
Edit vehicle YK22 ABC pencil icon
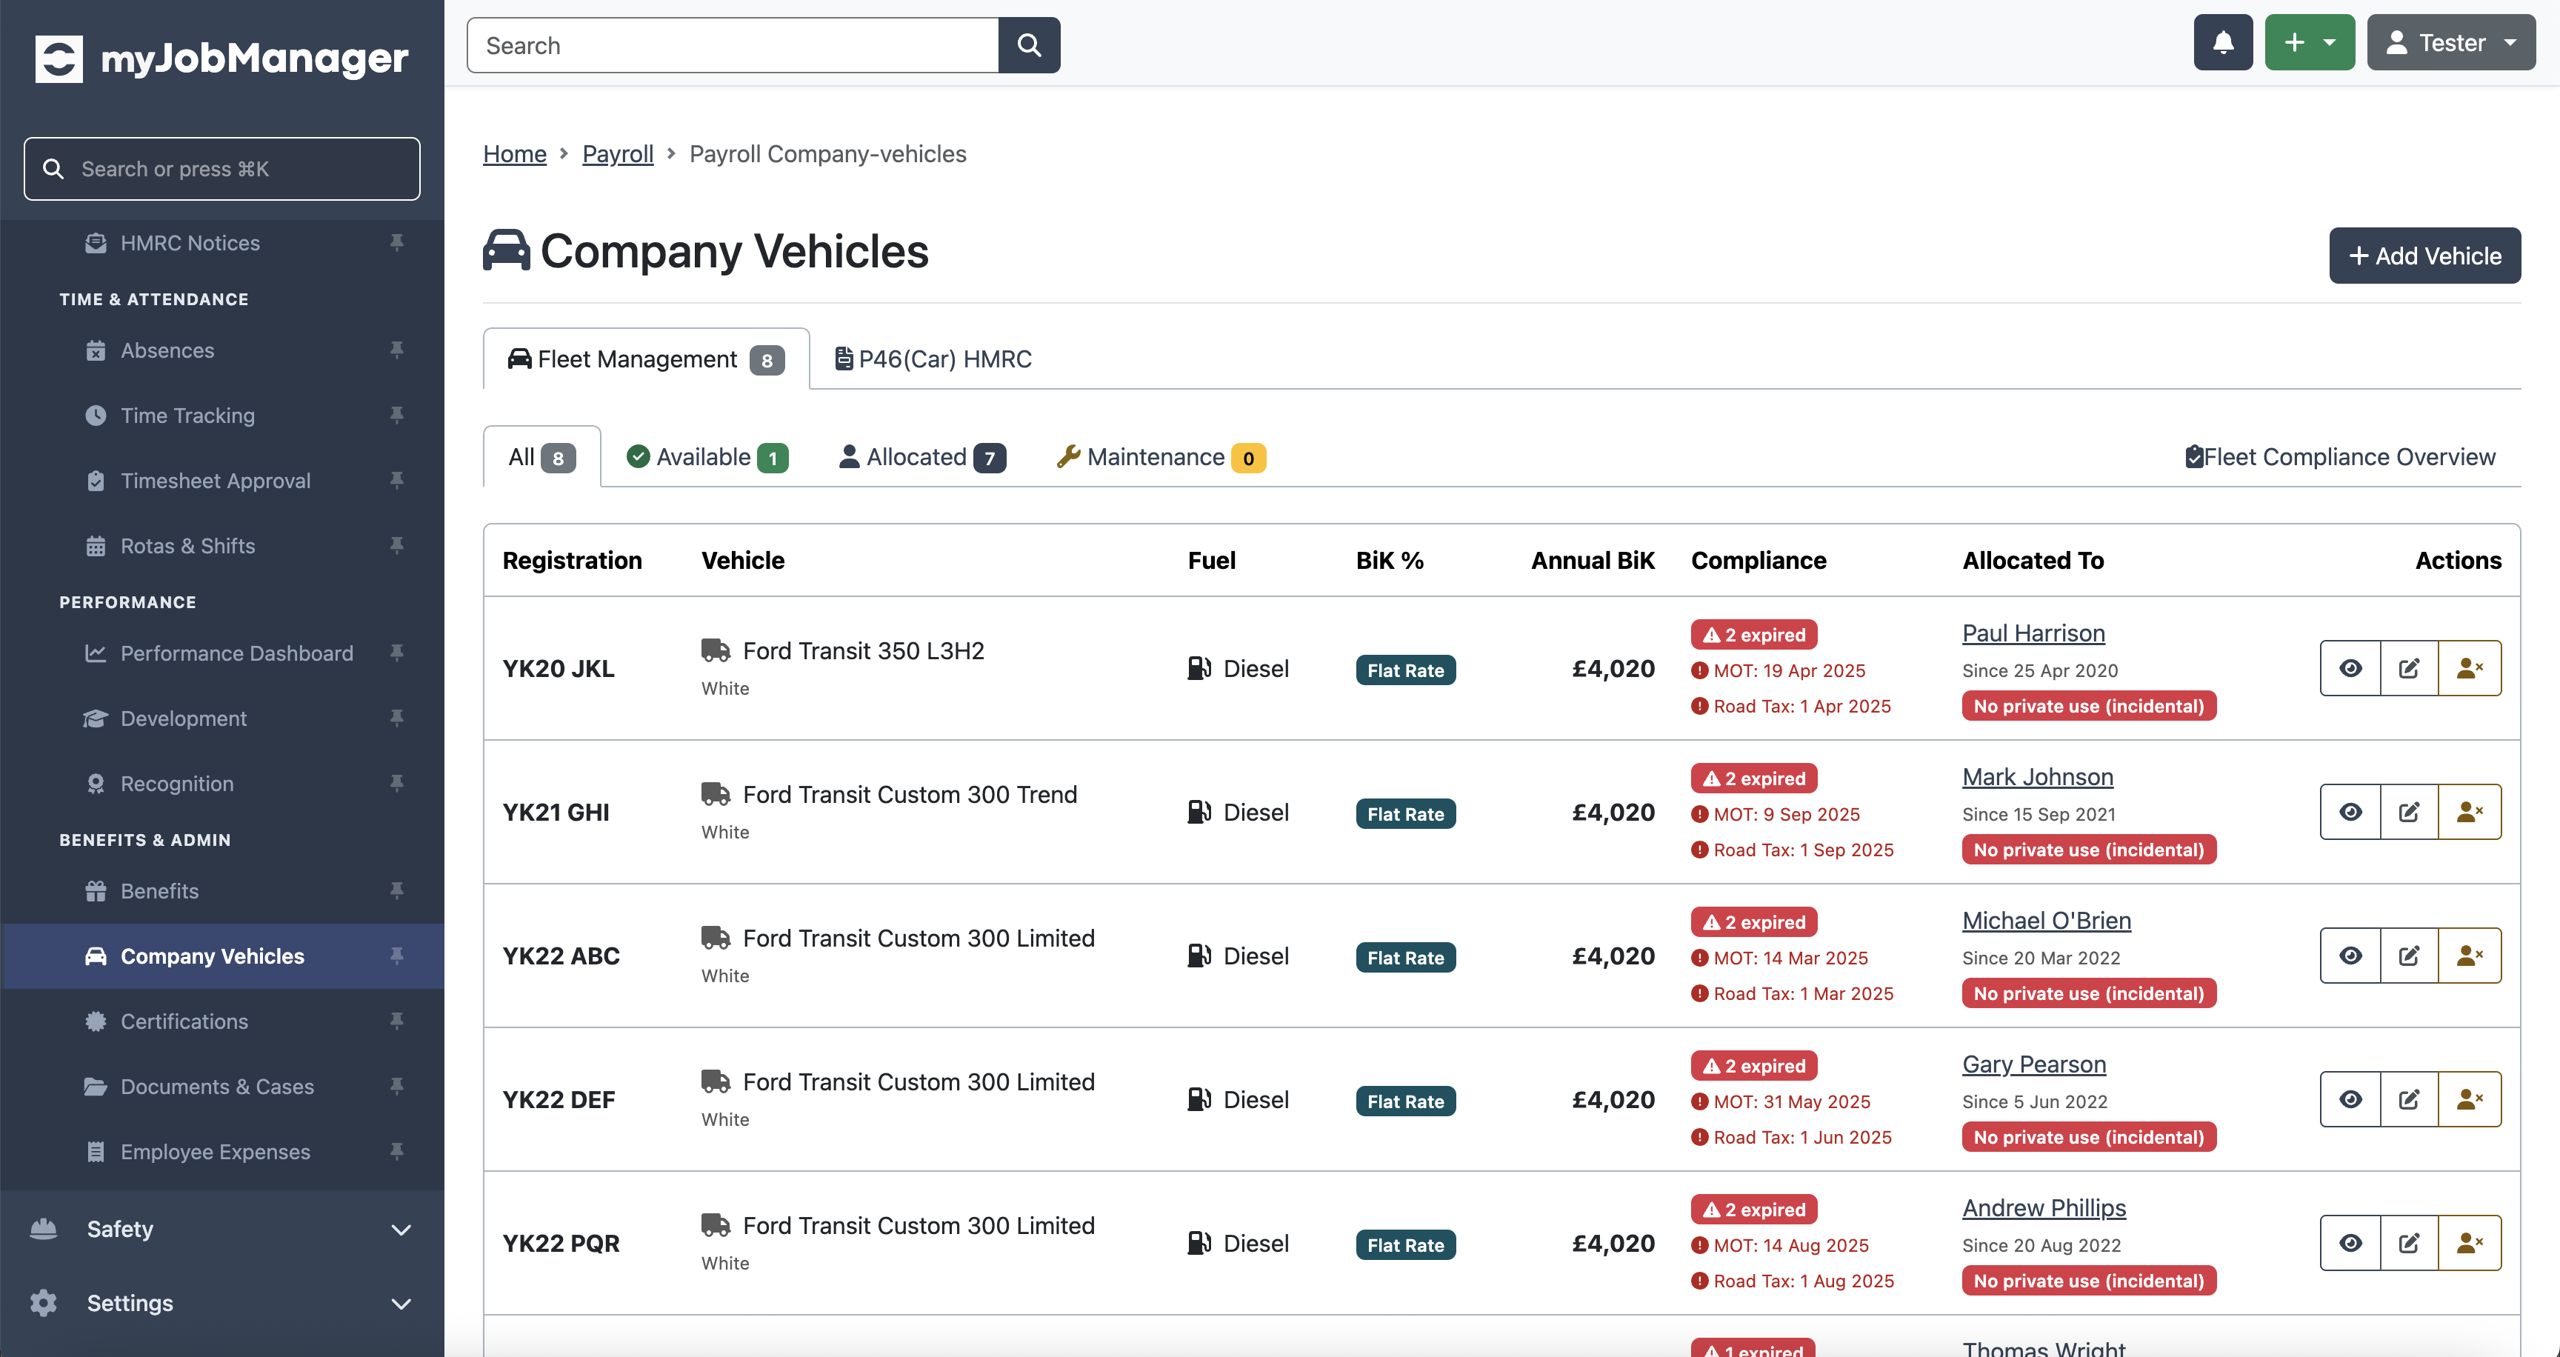point(2409,956)
